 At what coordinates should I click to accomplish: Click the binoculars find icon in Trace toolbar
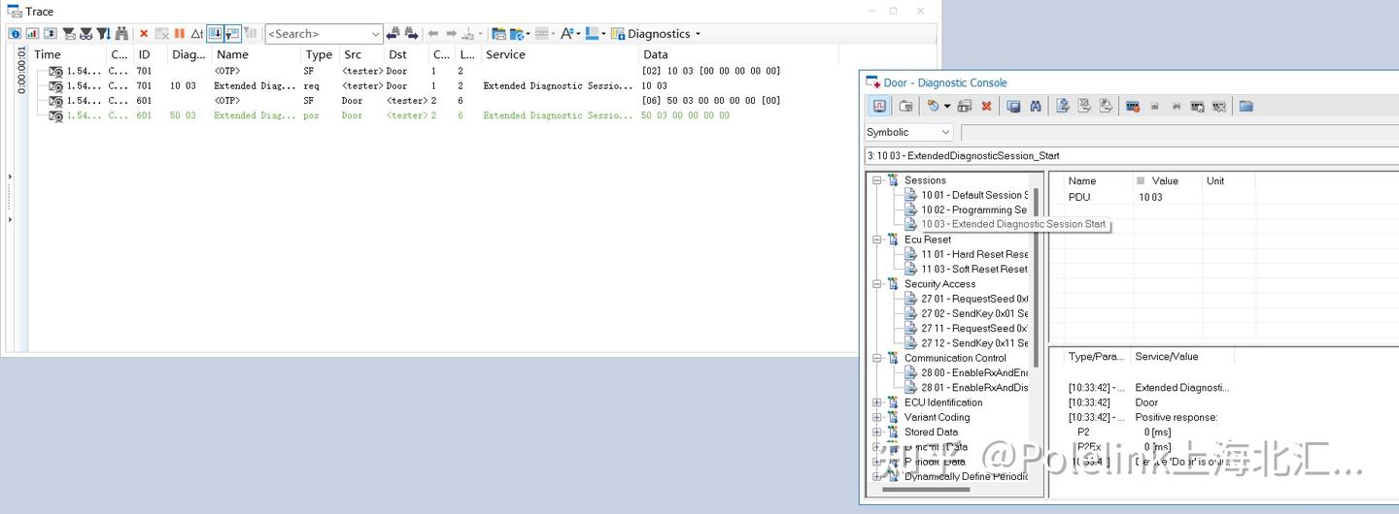121,34
